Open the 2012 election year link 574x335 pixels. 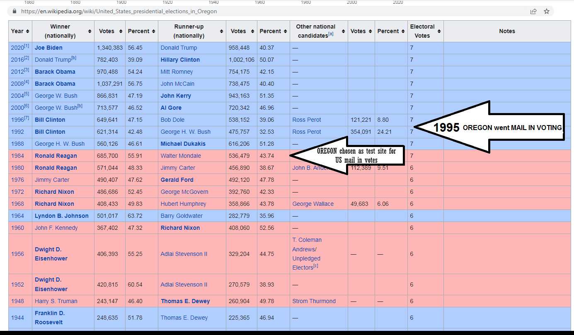(17, 72)
